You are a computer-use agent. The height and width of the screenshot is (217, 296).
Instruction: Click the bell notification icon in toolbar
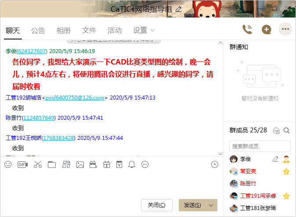132,164
